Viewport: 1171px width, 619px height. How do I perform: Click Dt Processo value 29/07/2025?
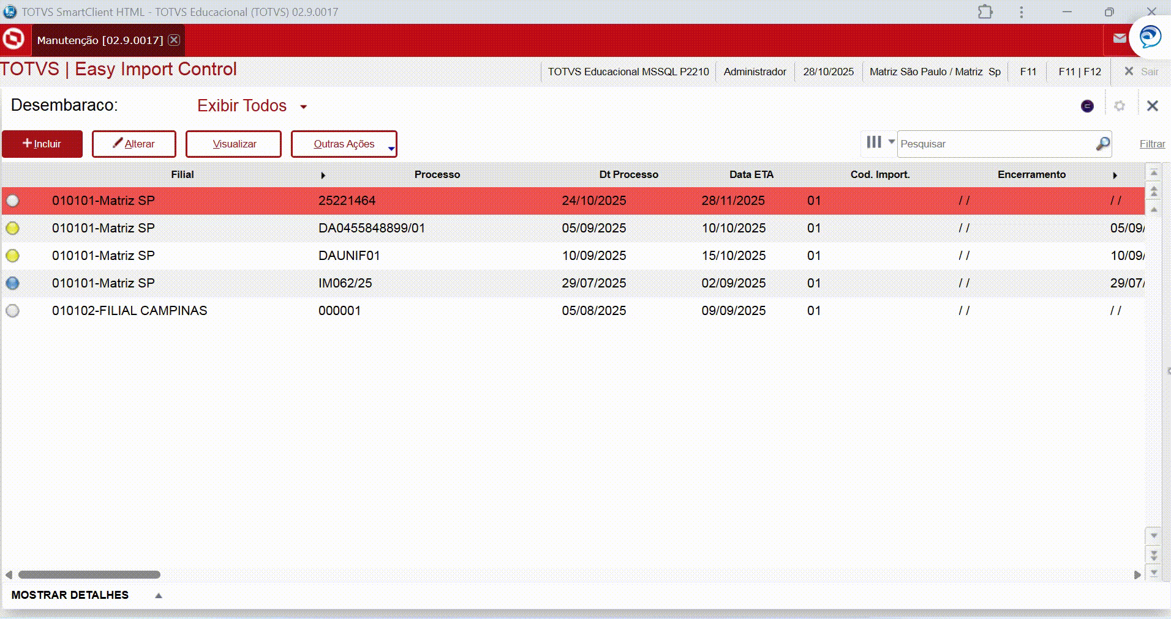[x=593, y=283]
